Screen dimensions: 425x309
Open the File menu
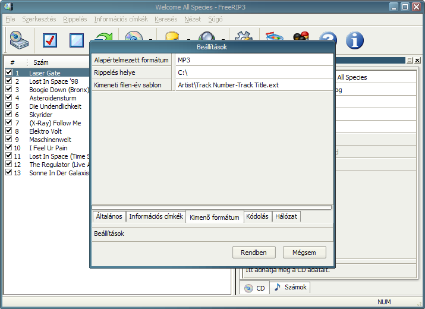10,19
